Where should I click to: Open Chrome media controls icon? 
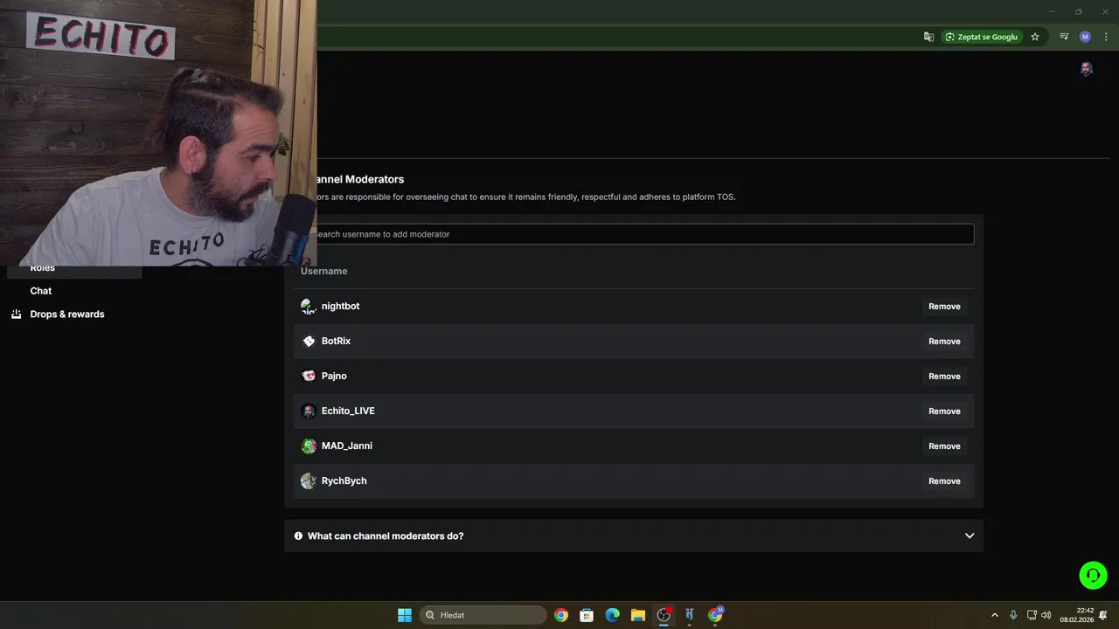point(1064,37)
